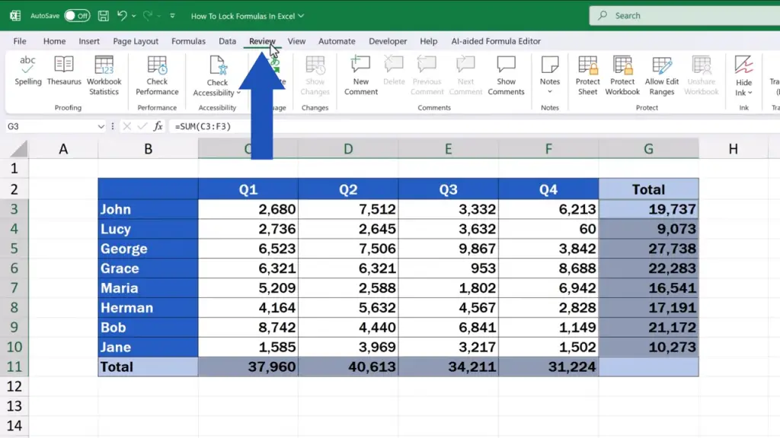Click in the Search box

coord(686,15)
